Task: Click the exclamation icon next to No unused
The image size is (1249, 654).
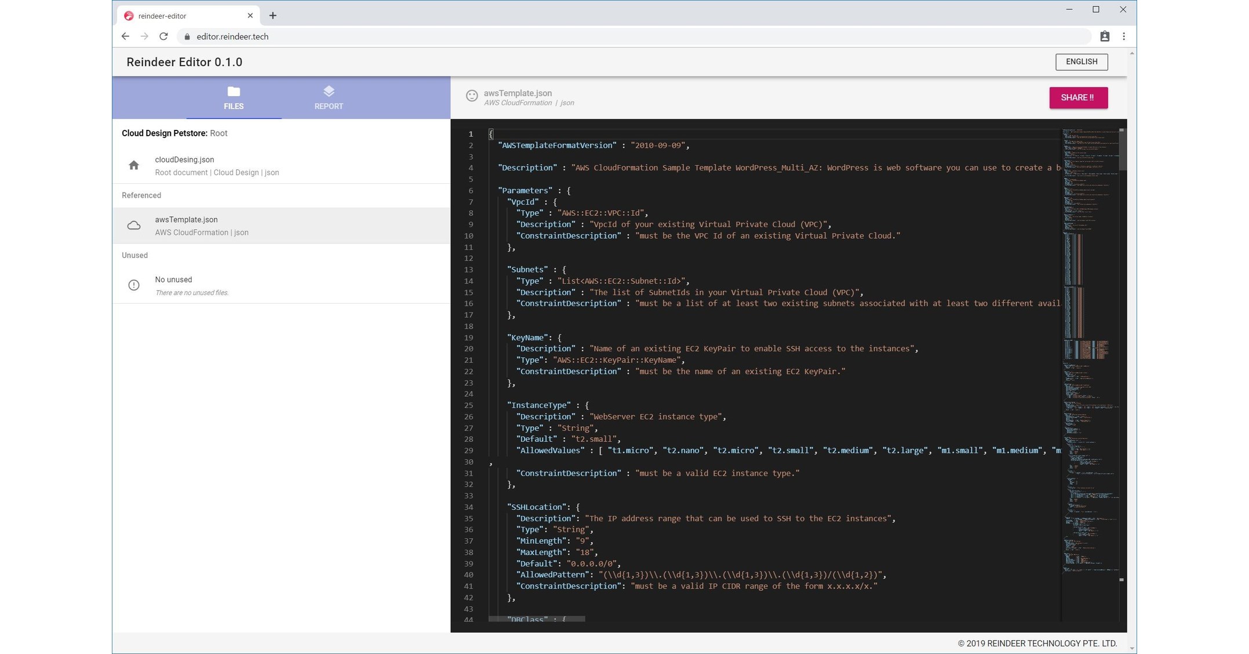Action: point(134,285)
